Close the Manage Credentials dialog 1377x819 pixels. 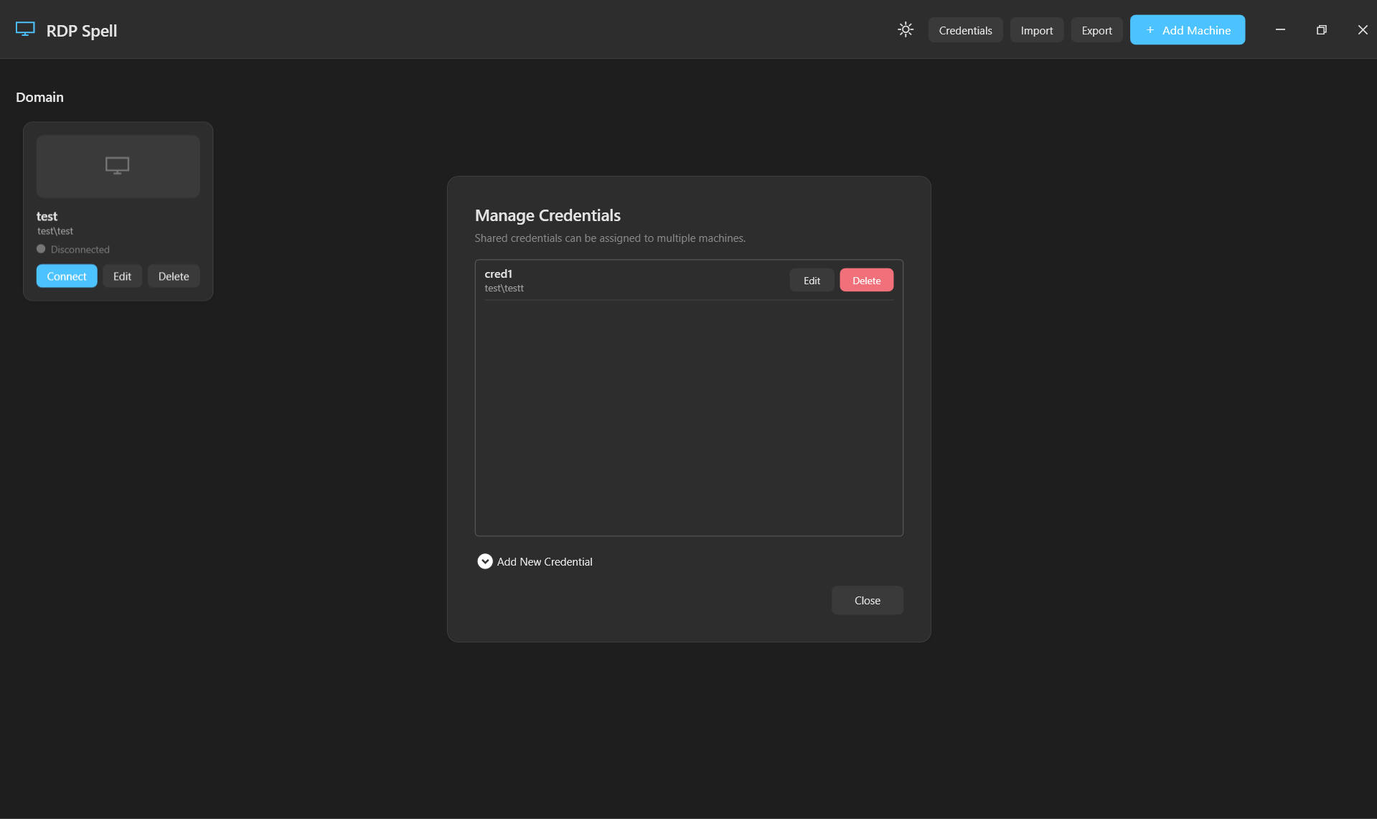[x=867, y=600]
